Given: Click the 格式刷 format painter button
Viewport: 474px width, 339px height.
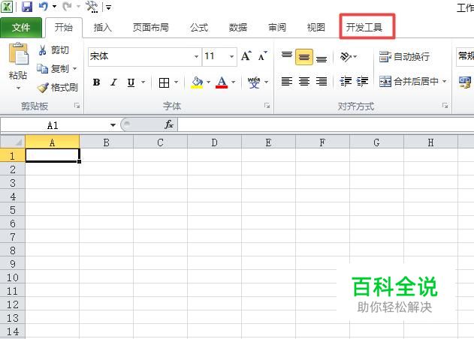Looking at the screenshot, I should [58, 88].
